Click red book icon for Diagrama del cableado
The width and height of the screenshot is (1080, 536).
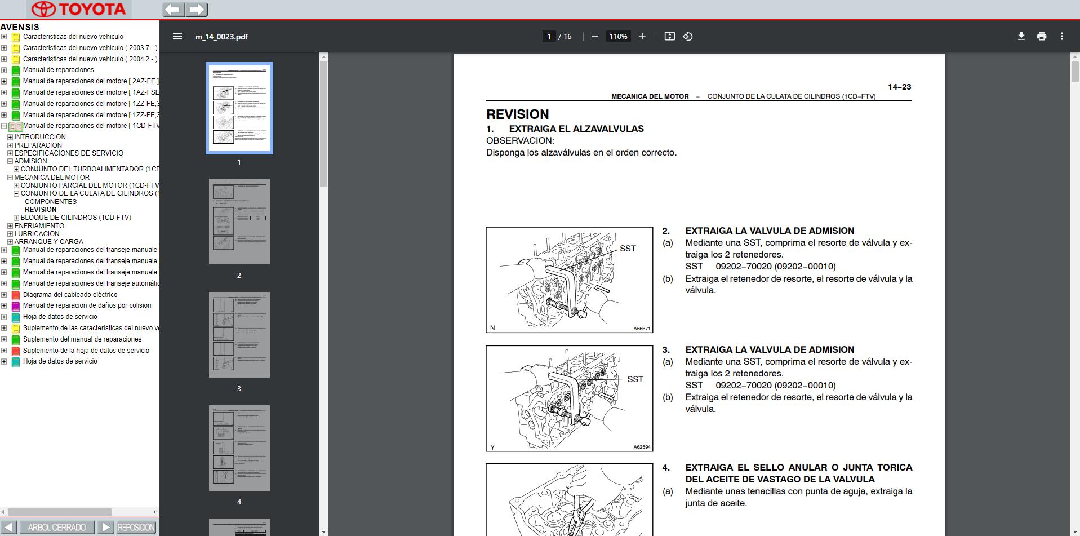click(x=16, y=295)
